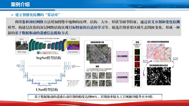The height and width of the screenshot is (106, 189).
Task: Click the label 双时相遥感影像变化区域
Action: [x=158, y=65]
